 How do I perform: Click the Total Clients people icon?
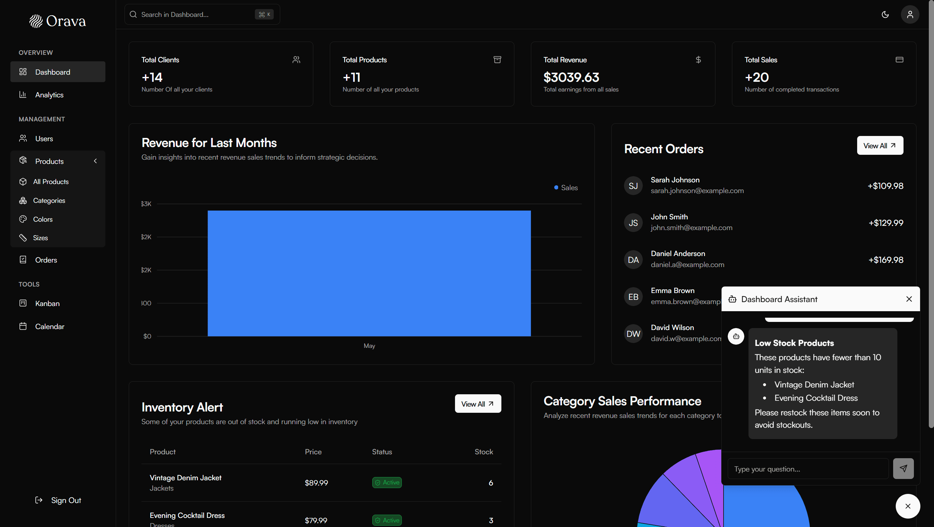point(296,59)
